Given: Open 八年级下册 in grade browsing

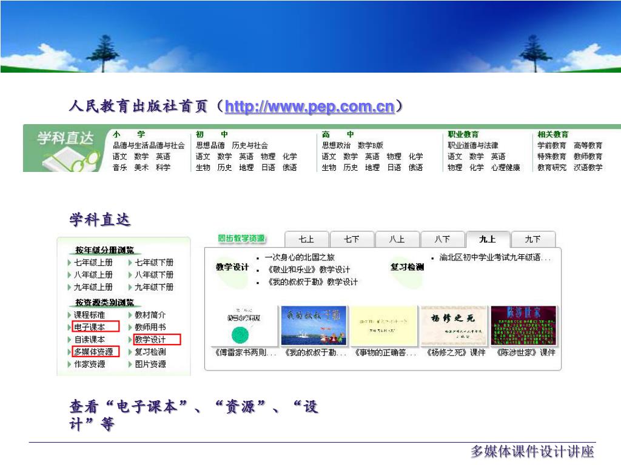Looking at the screenshot, I should pos(154,275).
